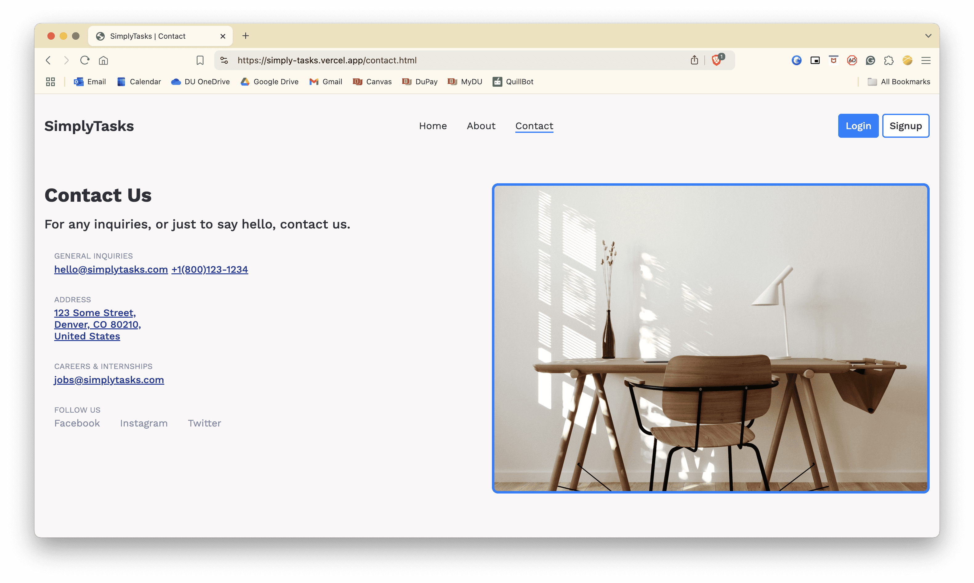
Task: Open the Google Drive bookmark
Action: tap(269, 82)
